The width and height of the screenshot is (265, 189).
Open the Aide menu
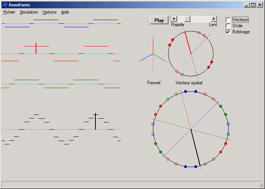65,12
